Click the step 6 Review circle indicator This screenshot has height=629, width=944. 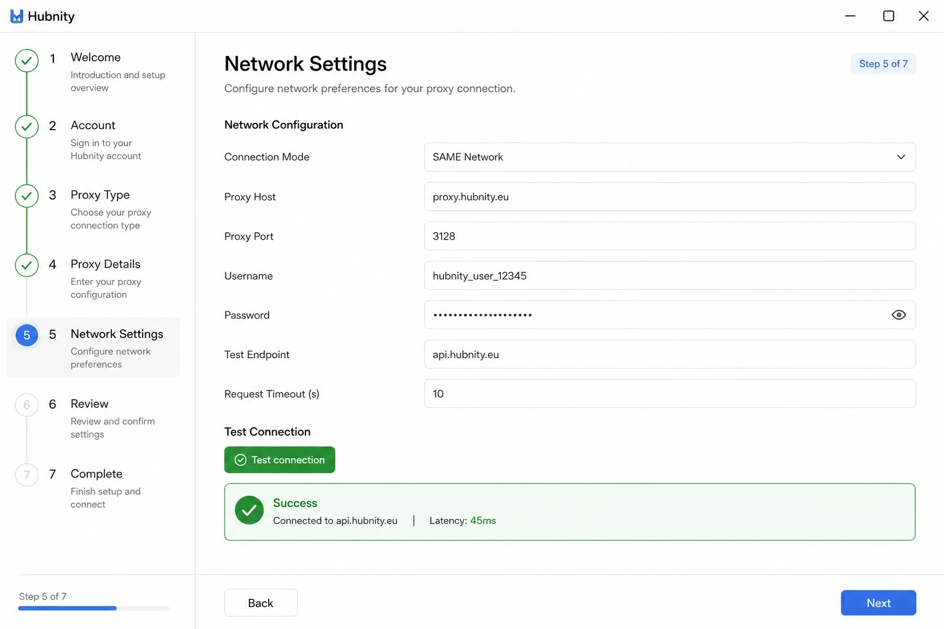click(26, 405)
